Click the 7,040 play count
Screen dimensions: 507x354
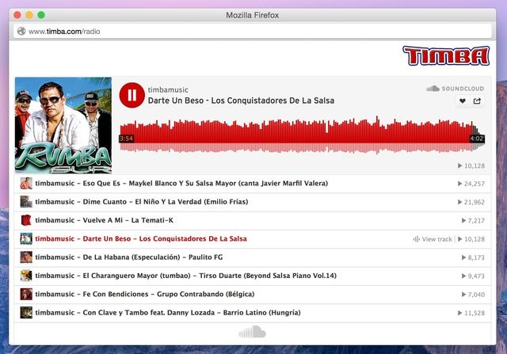click(473, 294)
